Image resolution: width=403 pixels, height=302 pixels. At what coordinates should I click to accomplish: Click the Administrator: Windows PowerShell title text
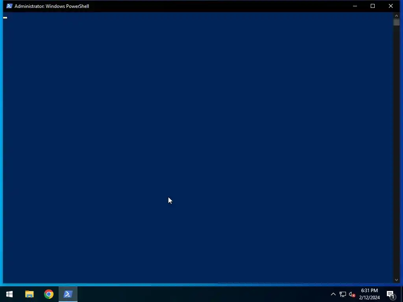point(52,6)
